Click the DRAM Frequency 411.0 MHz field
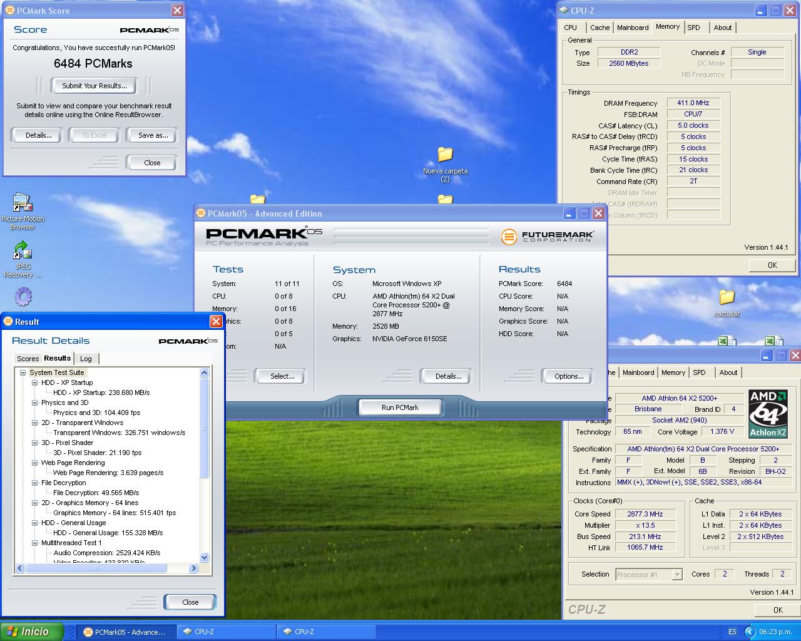Viewport: 801px width, 641px height. pos(693,103)
